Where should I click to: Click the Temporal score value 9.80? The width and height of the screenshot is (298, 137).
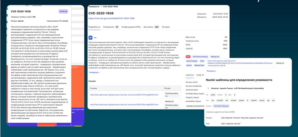pos(226,41)
